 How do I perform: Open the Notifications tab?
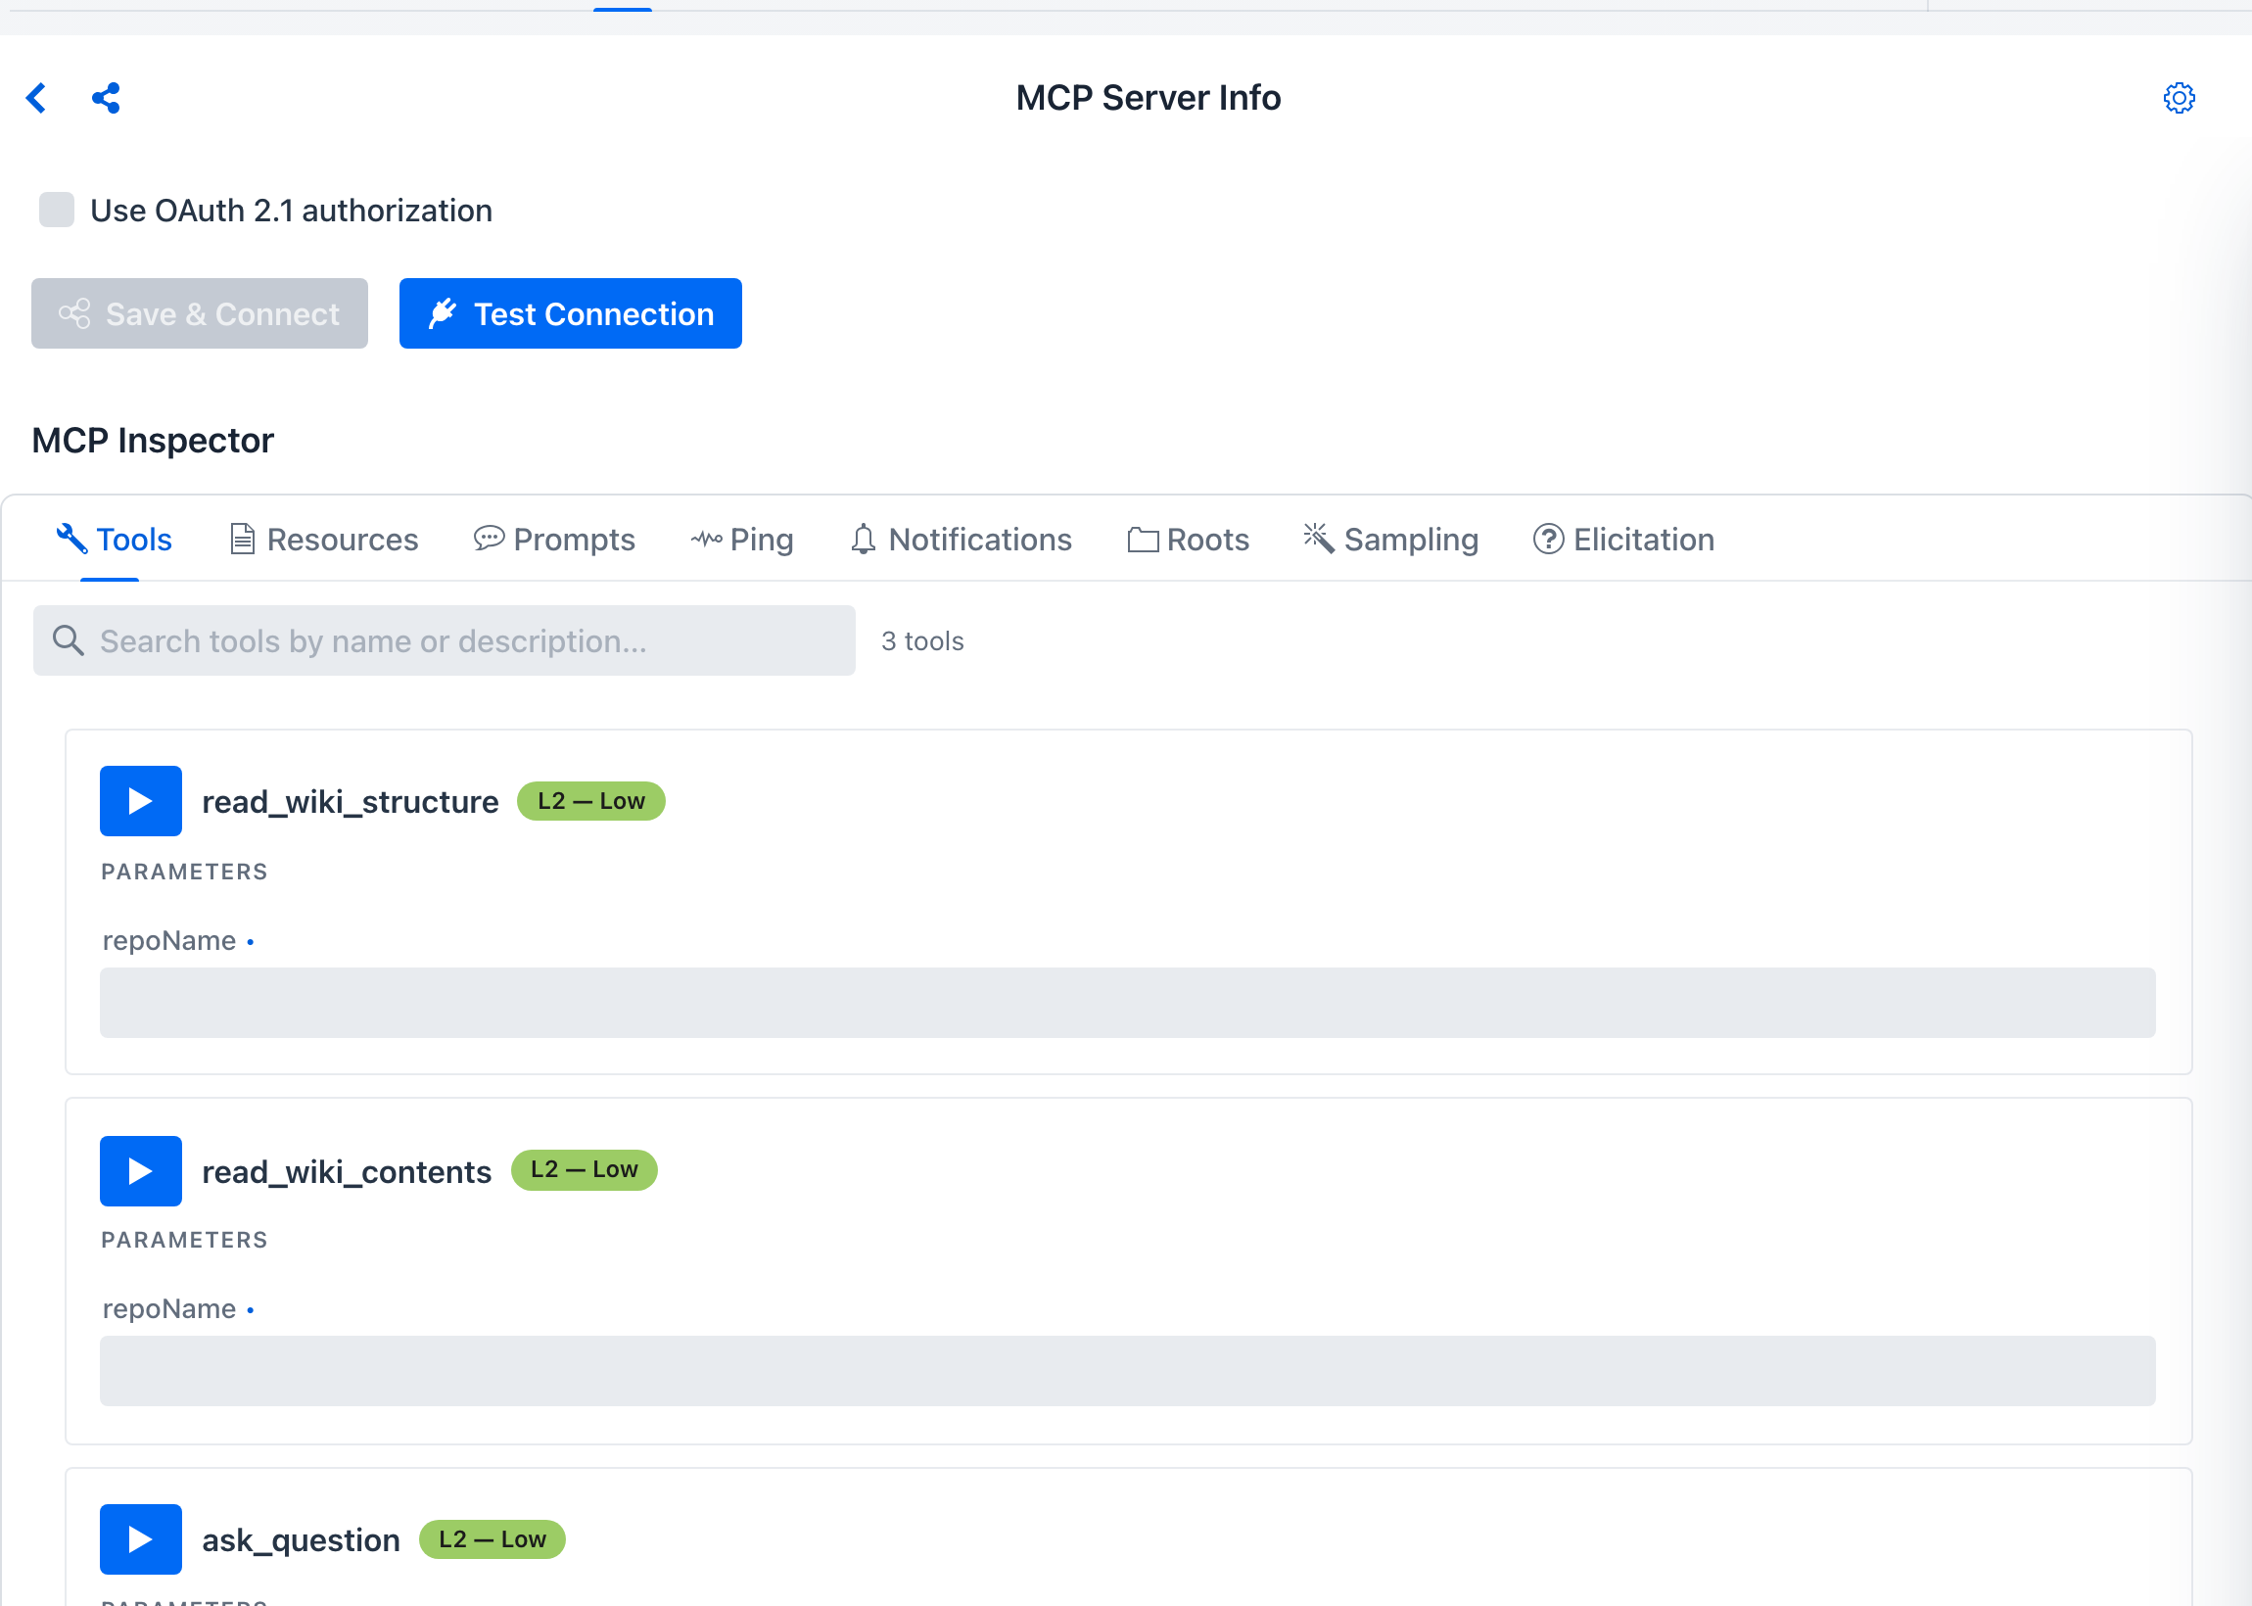click(x=961, y=540)
